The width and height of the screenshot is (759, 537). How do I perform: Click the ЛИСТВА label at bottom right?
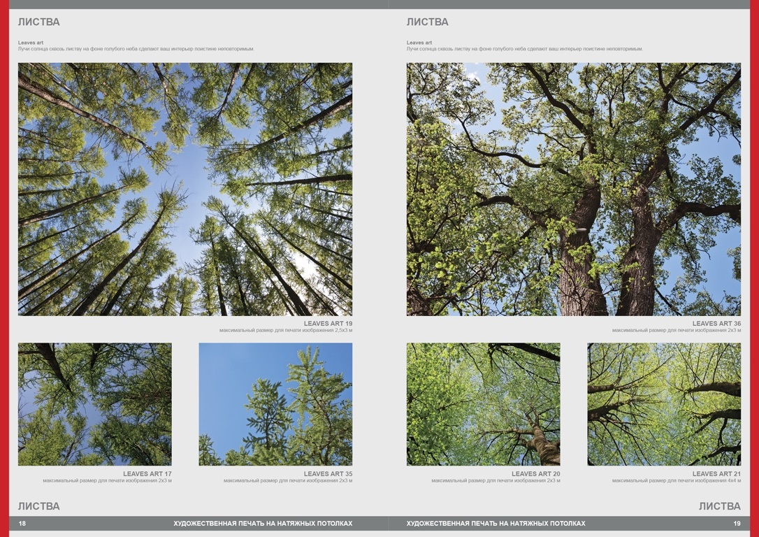719,506
